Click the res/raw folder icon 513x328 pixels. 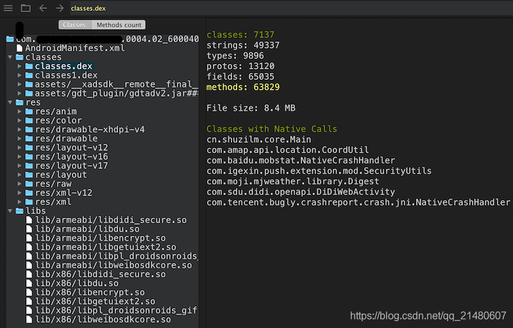pyautogui.click(x=29, y=184)
